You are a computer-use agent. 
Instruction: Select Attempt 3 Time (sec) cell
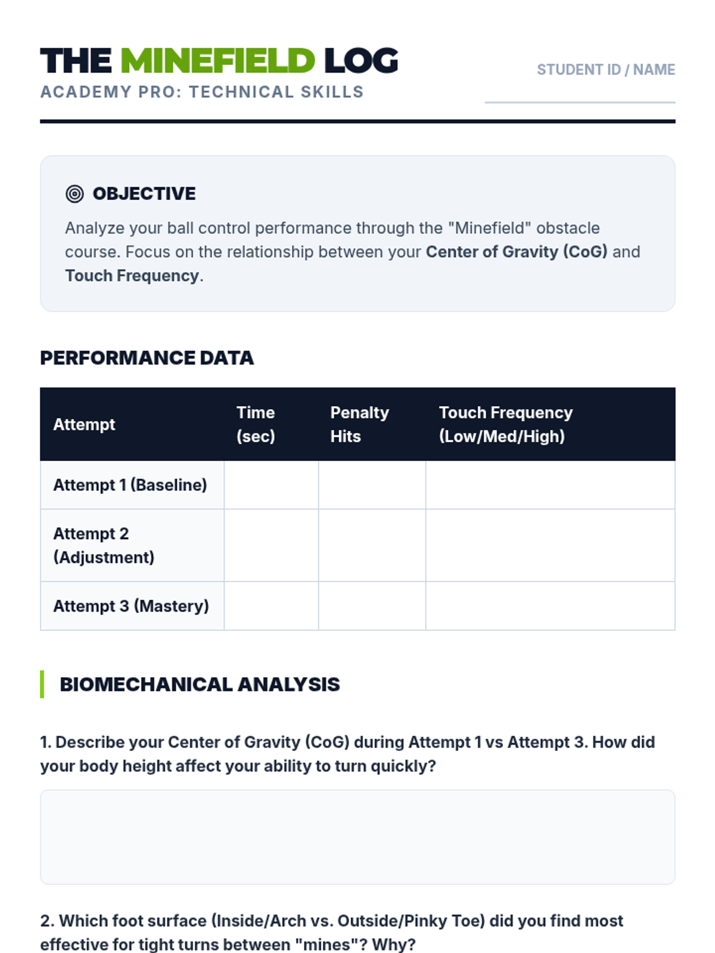pos(271,606)
